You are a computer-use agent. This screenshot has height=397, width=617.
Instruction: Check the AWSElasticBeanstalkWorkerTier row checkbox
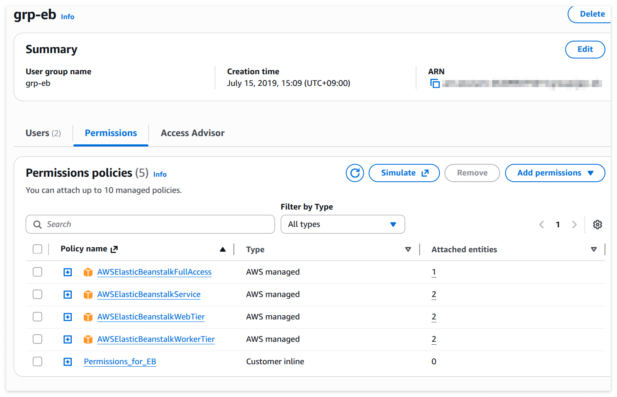37,339
